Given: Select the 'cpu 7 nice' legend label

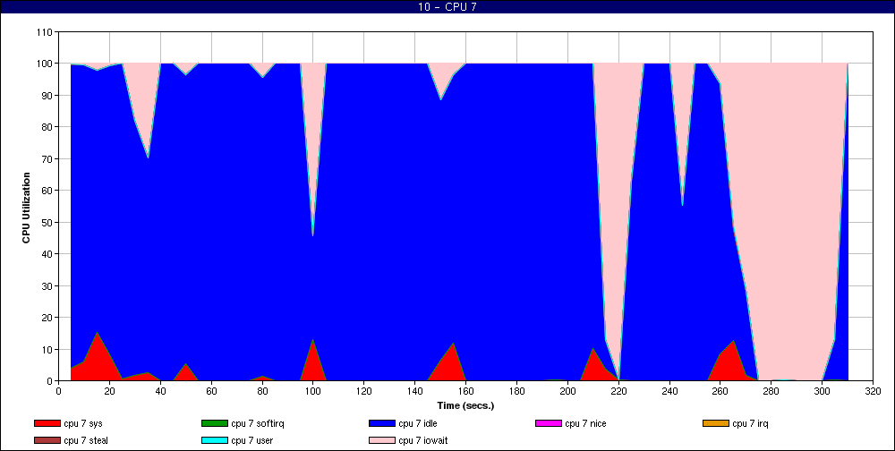Looking at the screenshot, I should coord(585,423).
